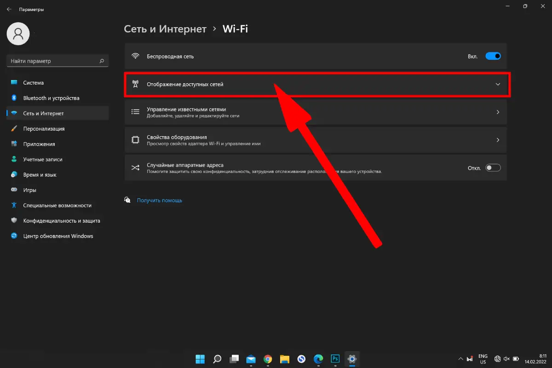
Task: Click the 'Управление известными сетями' title text
Action: (186, 109)
